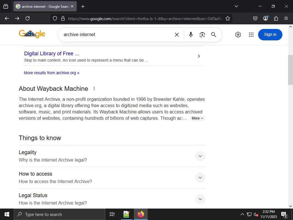Image resolution: width=293 pixels, height=220 pixels.
Task: Open Firefox View tabs overview icon
Action: point(6,6)
